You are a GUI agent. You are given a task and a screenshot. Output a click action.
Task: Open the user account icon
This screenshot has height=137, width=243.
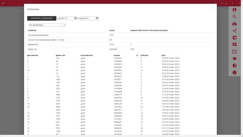[234, 10]
